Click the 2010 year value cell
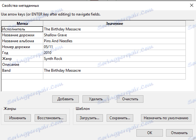Image resolution: width=196 pixels, height=140 pixels. point(114,53)
